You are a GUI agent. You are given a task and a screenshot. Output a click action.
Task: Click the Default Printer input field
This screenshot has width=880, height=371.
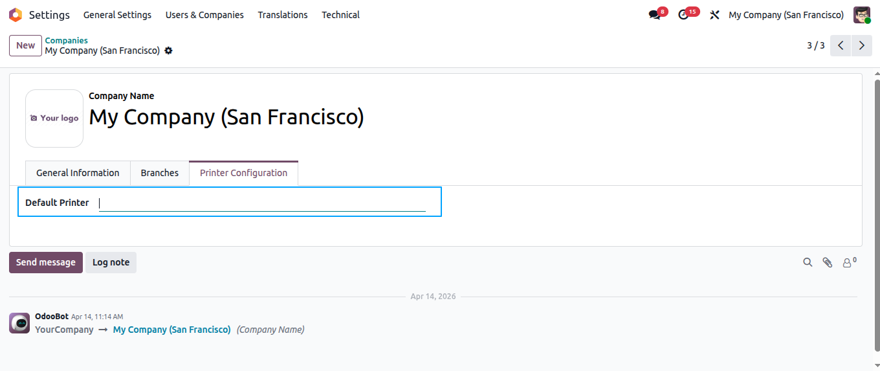point(262,203)
